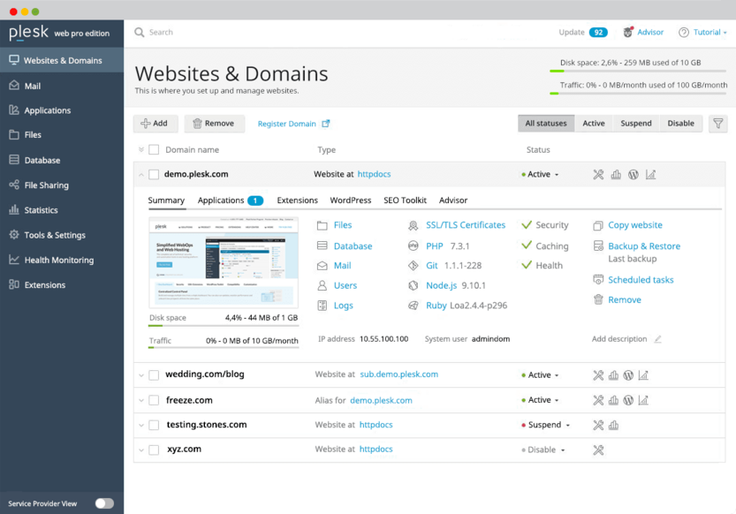
Task: Click the Remove button in toolbar
Action: coord(215,124)
